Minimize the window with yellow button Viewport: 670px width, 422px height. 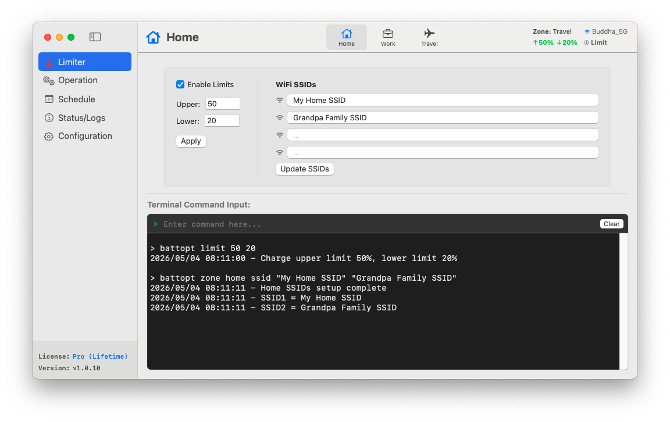[x=59, y=37]
